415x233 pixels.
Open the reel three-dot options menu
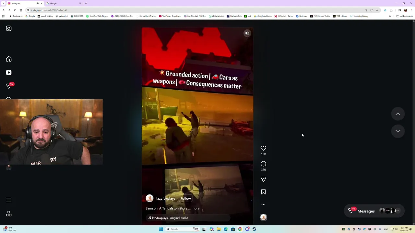pos(263,205)
